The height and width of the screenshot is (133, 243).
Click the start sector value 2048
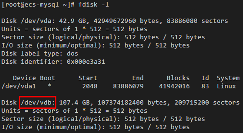(x=90, y=86)
